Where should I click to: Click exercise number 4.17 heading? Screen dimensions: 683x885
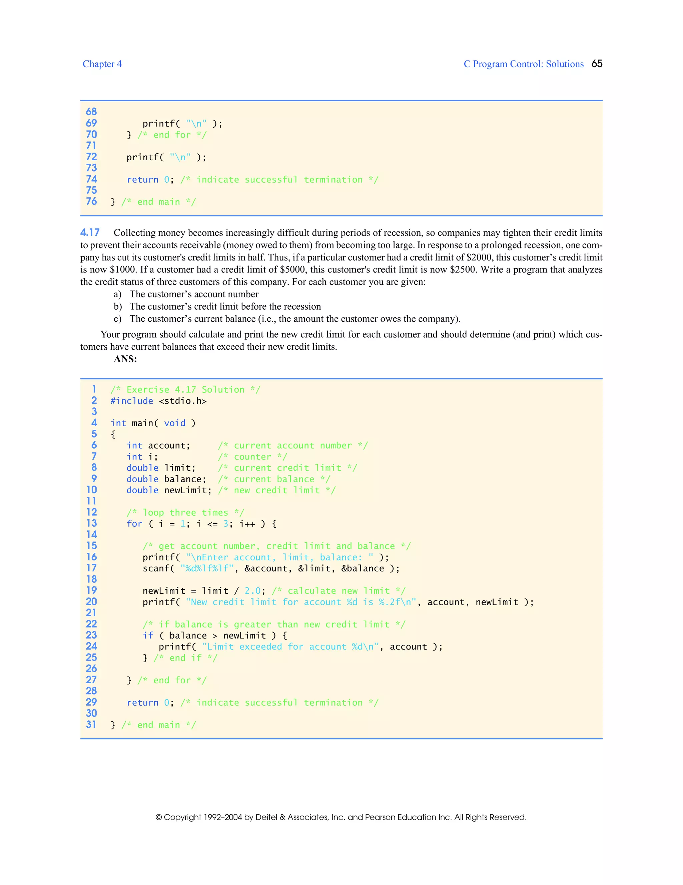(x=90, y=232)
